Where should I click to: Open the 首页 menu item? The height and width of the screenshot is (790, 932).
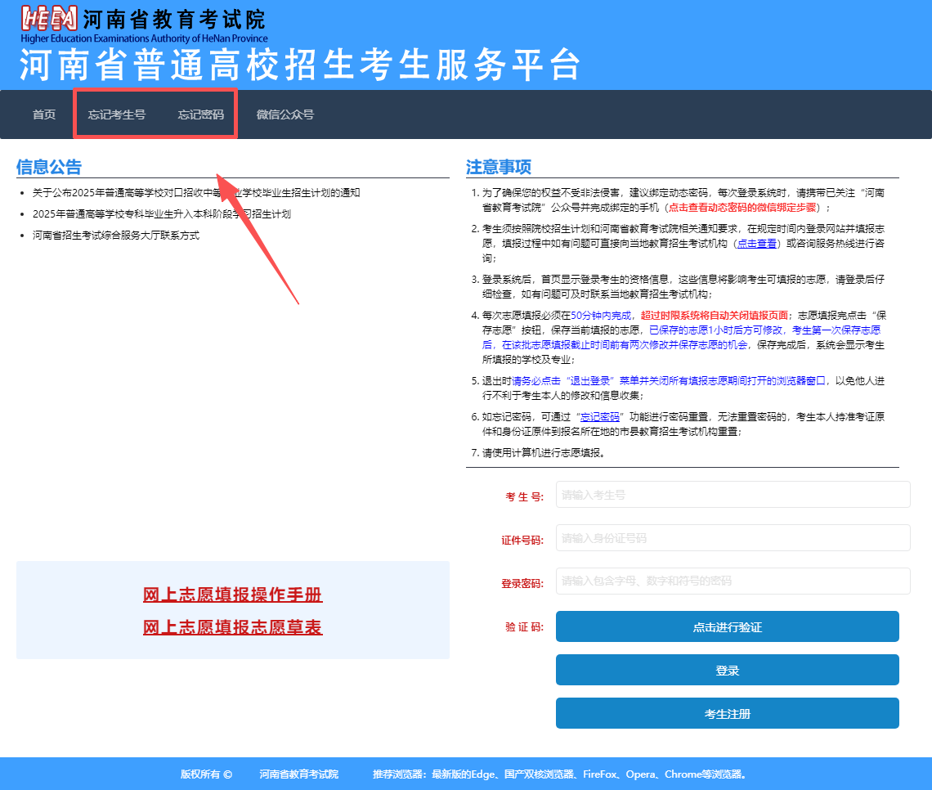pos(44,114)
